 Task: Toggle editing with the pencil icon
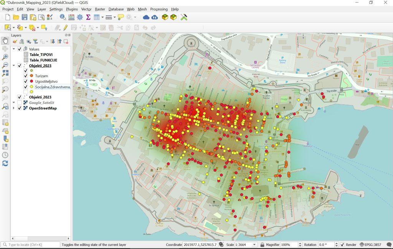tap(66, 28)
